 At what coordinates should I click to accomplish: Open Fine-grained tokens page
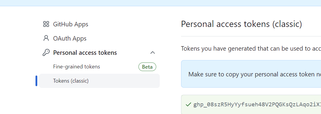point(77,67)
